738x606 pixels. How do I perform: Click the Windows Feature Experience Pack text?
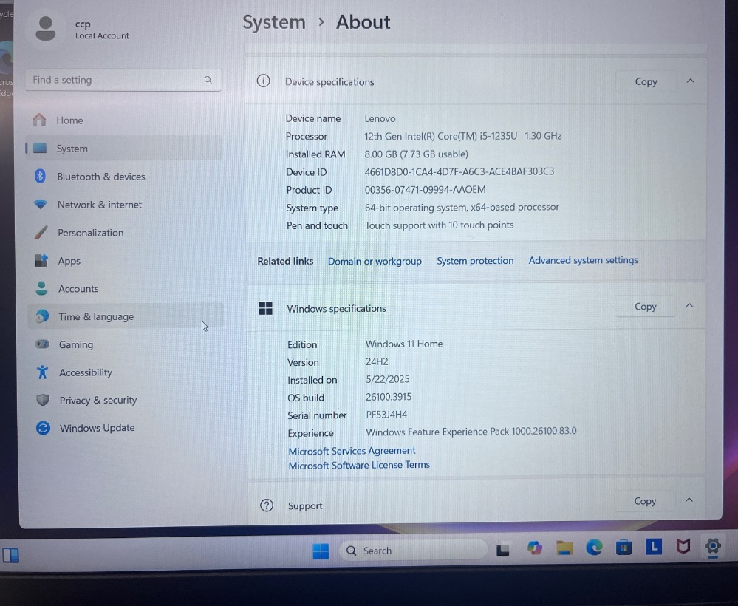[471, 432]
